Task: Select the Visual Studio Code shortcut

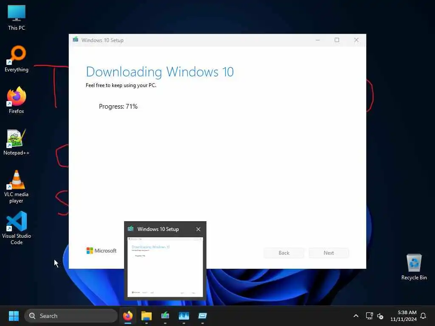Action: pos(17,228)
